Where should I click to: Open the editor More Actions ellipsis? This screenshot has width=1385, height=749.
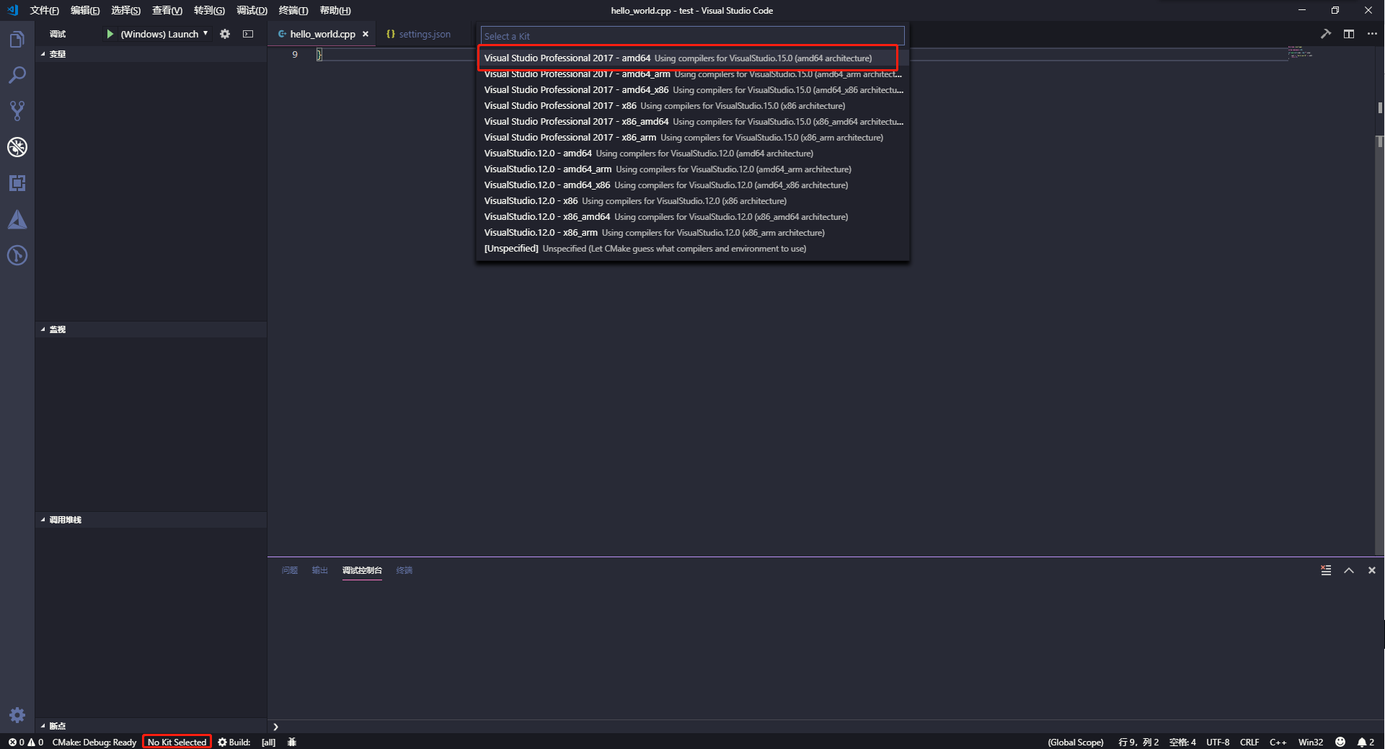(x=1372, y=34)
